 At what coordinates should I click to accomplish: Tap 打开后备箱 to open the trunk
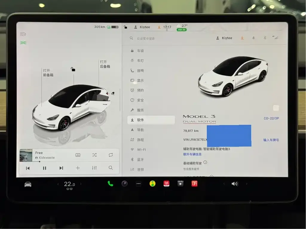(105, 64)
